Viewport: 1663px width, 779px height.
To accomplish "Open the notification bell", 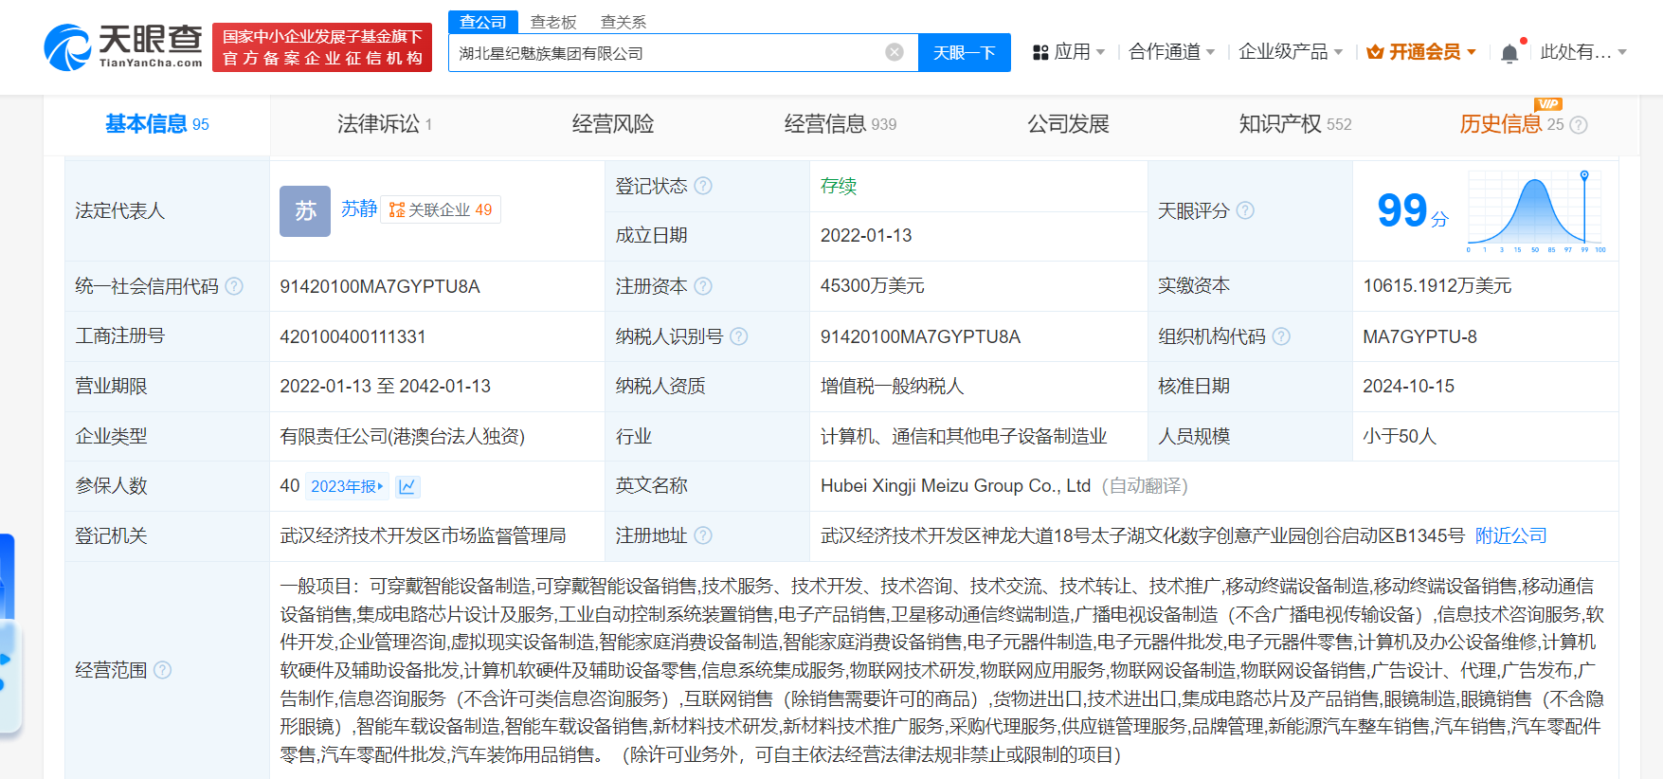I will 1509,53.
